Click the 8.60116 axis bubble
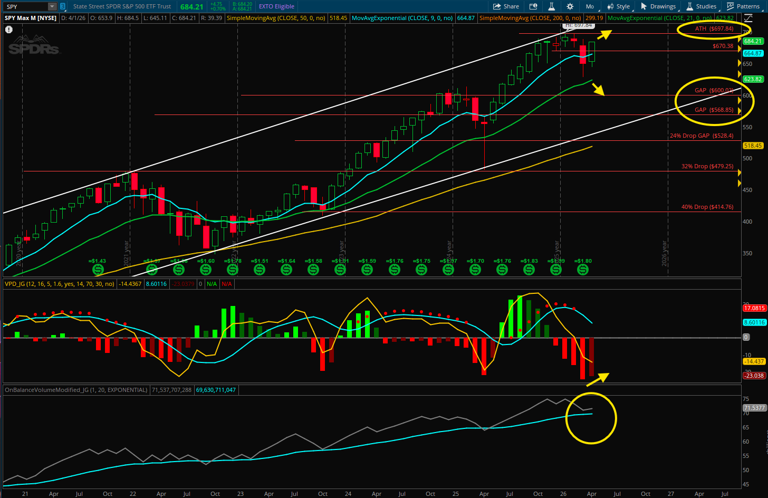 coord(754,322)
